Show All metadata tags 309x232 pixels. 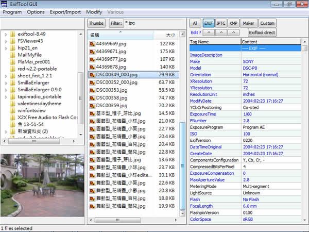[195, 23]
